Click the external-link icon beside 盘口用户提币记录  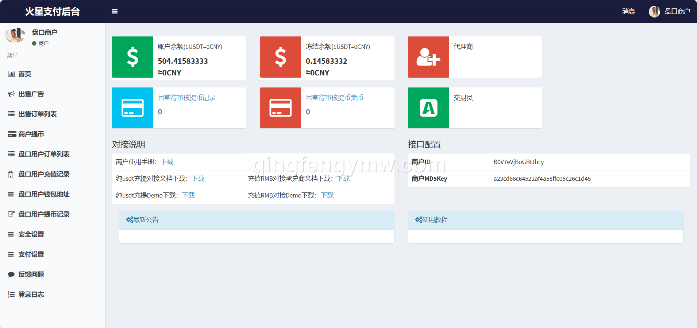point(11,214)
